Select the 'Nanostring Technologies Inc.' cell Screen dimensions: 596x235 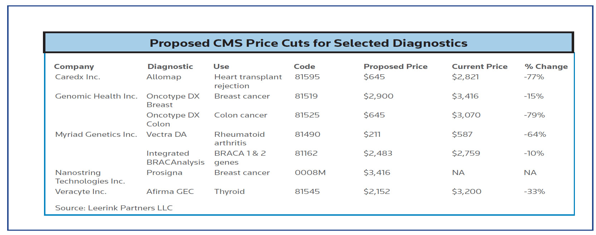click(x=90, y=177)
